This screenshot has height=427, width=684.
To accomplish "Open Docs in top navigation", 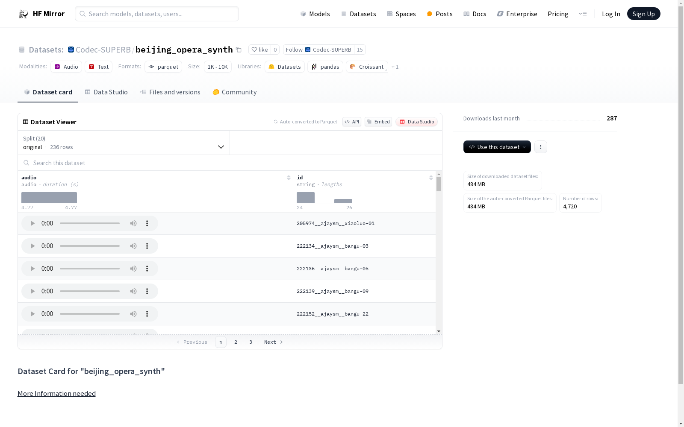I will [475, 14].
